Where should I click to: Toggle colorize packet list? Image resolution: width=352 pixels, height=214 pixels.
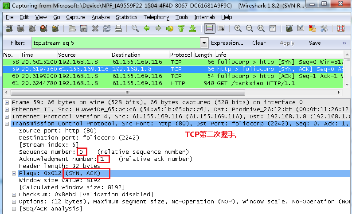tap(209, 28)
